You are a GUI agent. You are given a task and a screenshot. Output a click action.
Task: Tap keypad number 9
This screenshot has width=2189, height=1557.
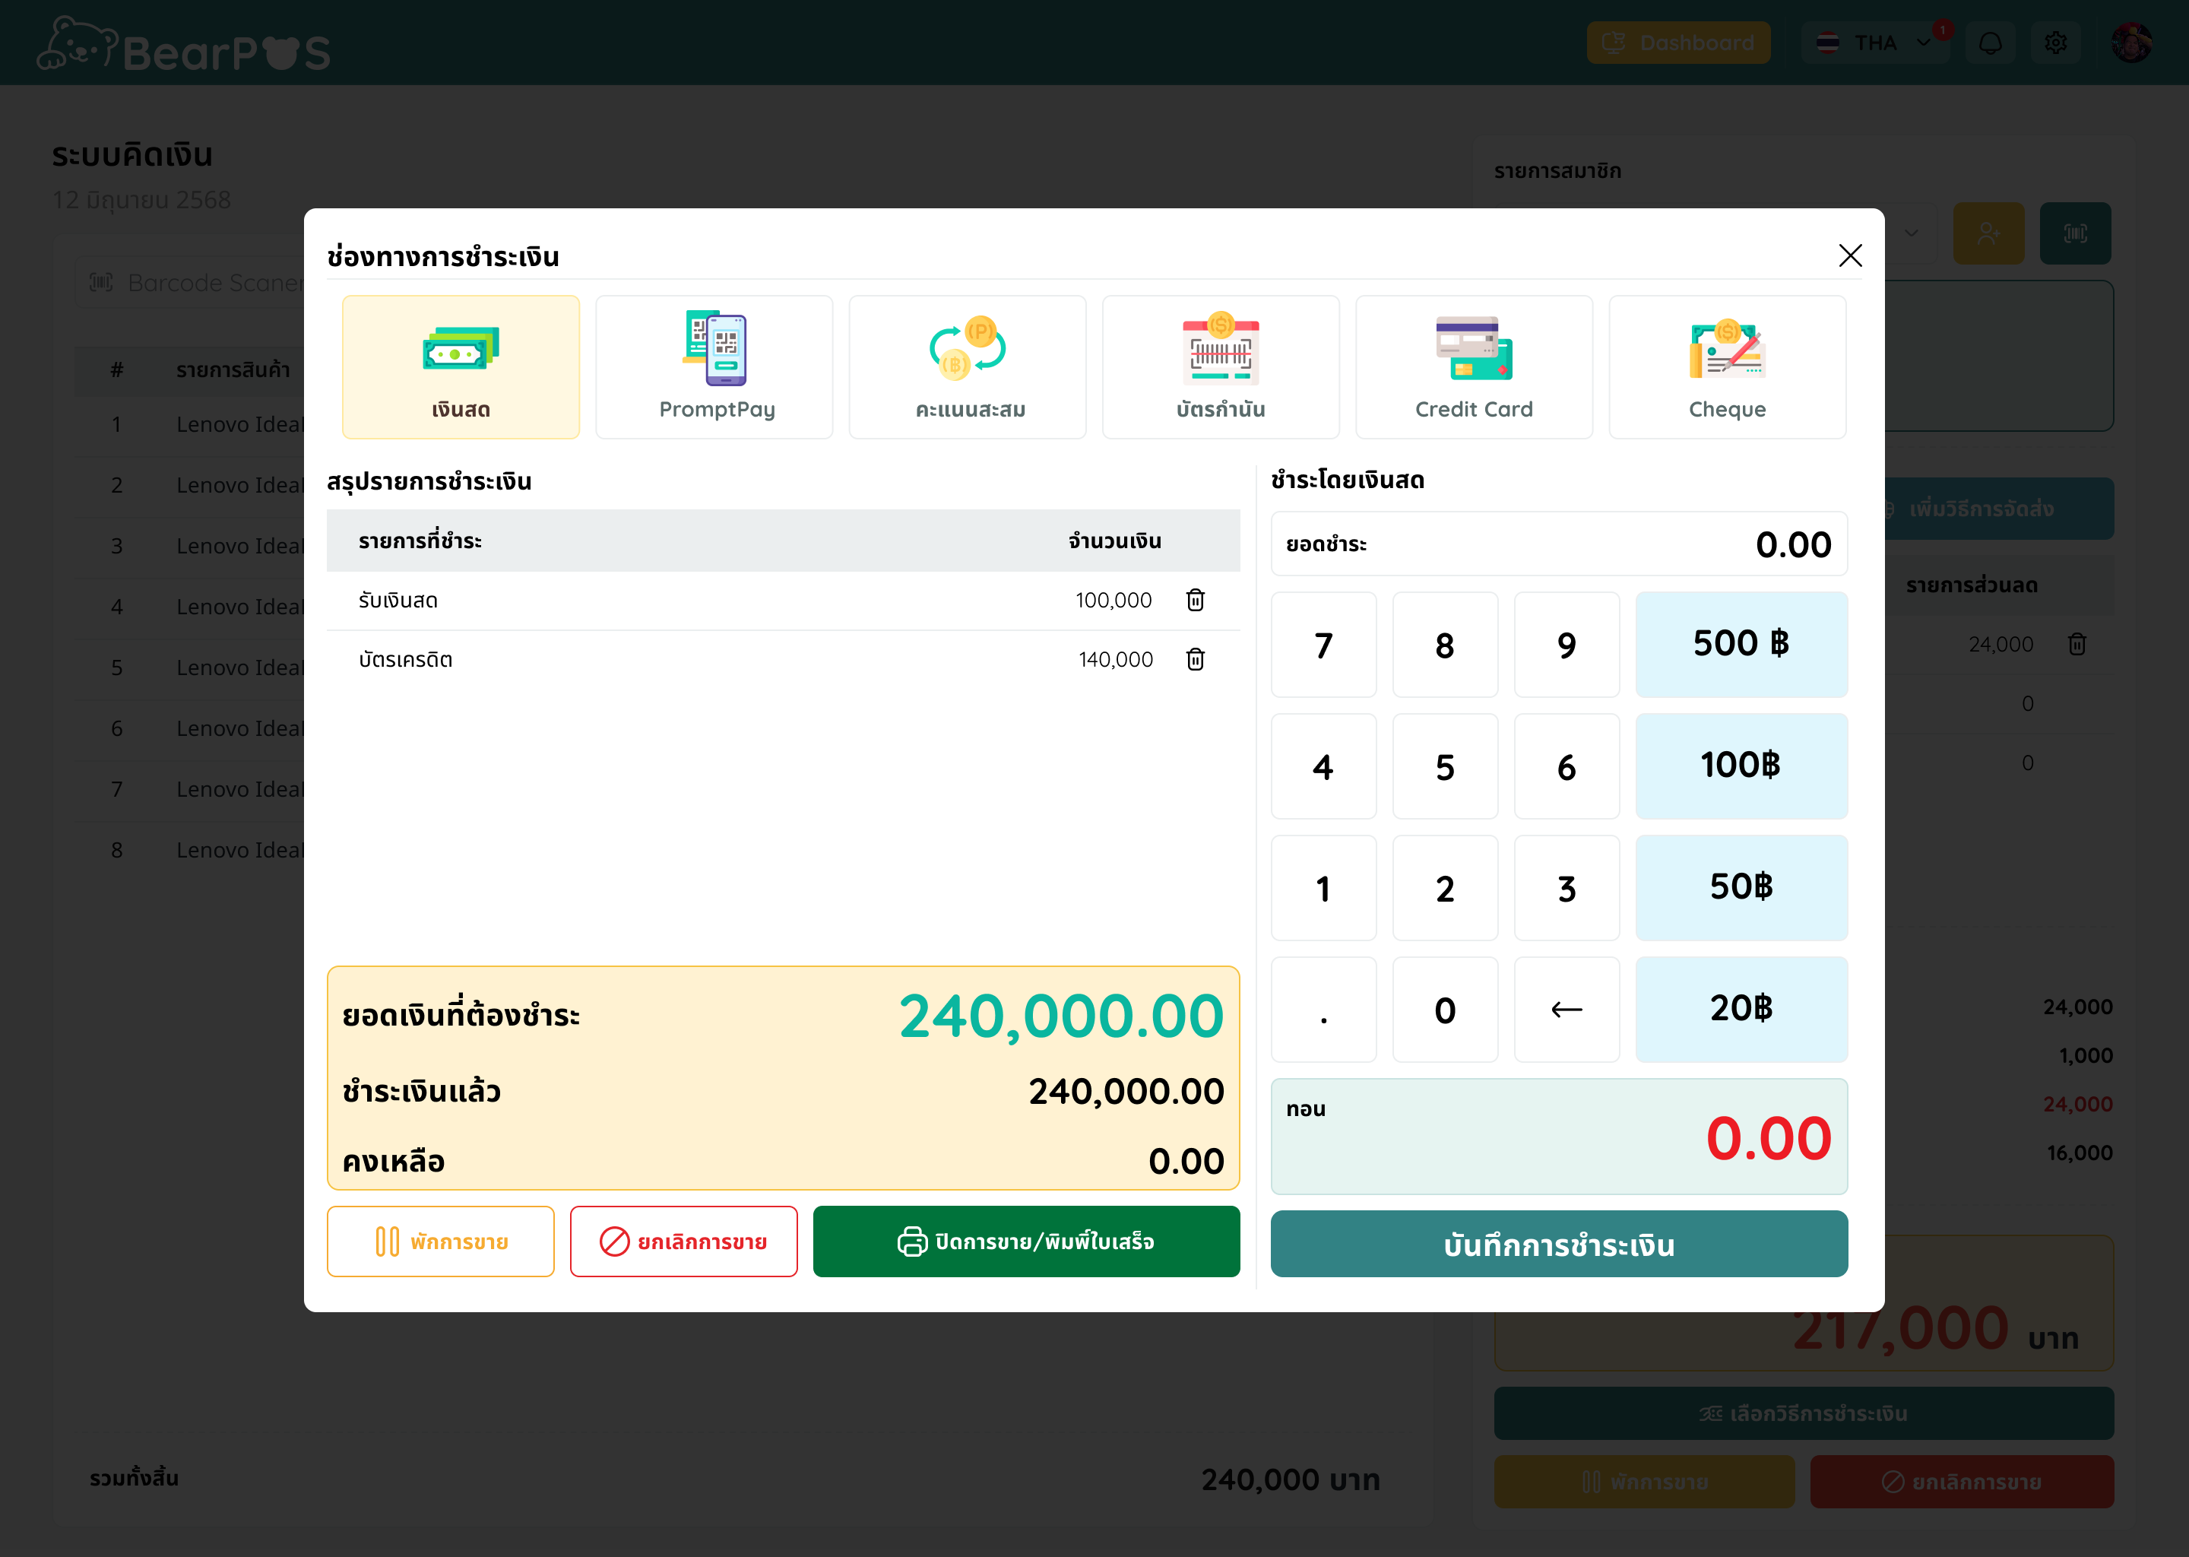pos(1567,644)
